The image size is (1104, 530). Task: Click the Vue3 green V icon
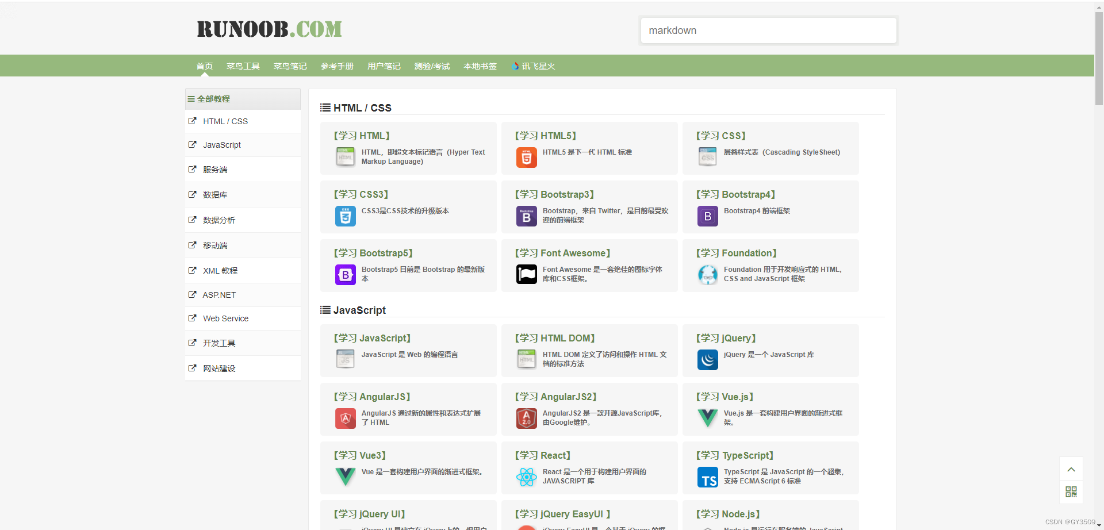pyautogui.click(x=345, y=477)
